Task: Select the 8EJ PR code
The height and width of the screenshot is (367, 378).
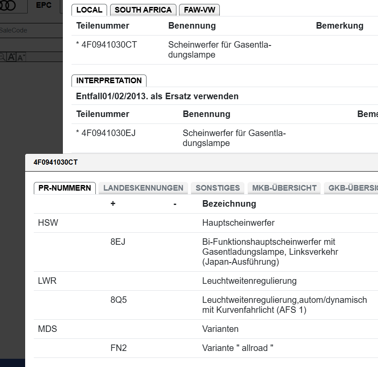Action: pos(118,242)
